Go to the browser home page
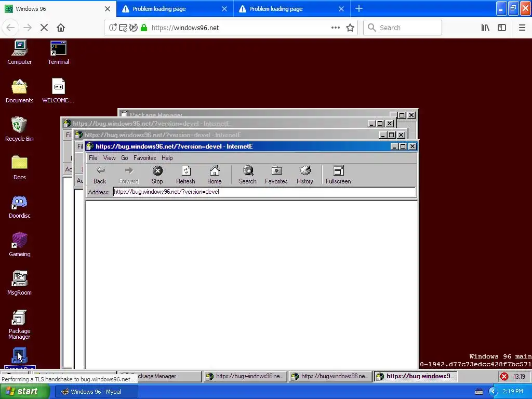This screenshot has height=399, width=532. tap(61, 28)
